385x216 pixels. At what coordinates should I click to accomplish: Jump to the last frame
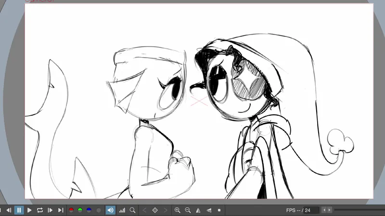(x=61, y=210)
